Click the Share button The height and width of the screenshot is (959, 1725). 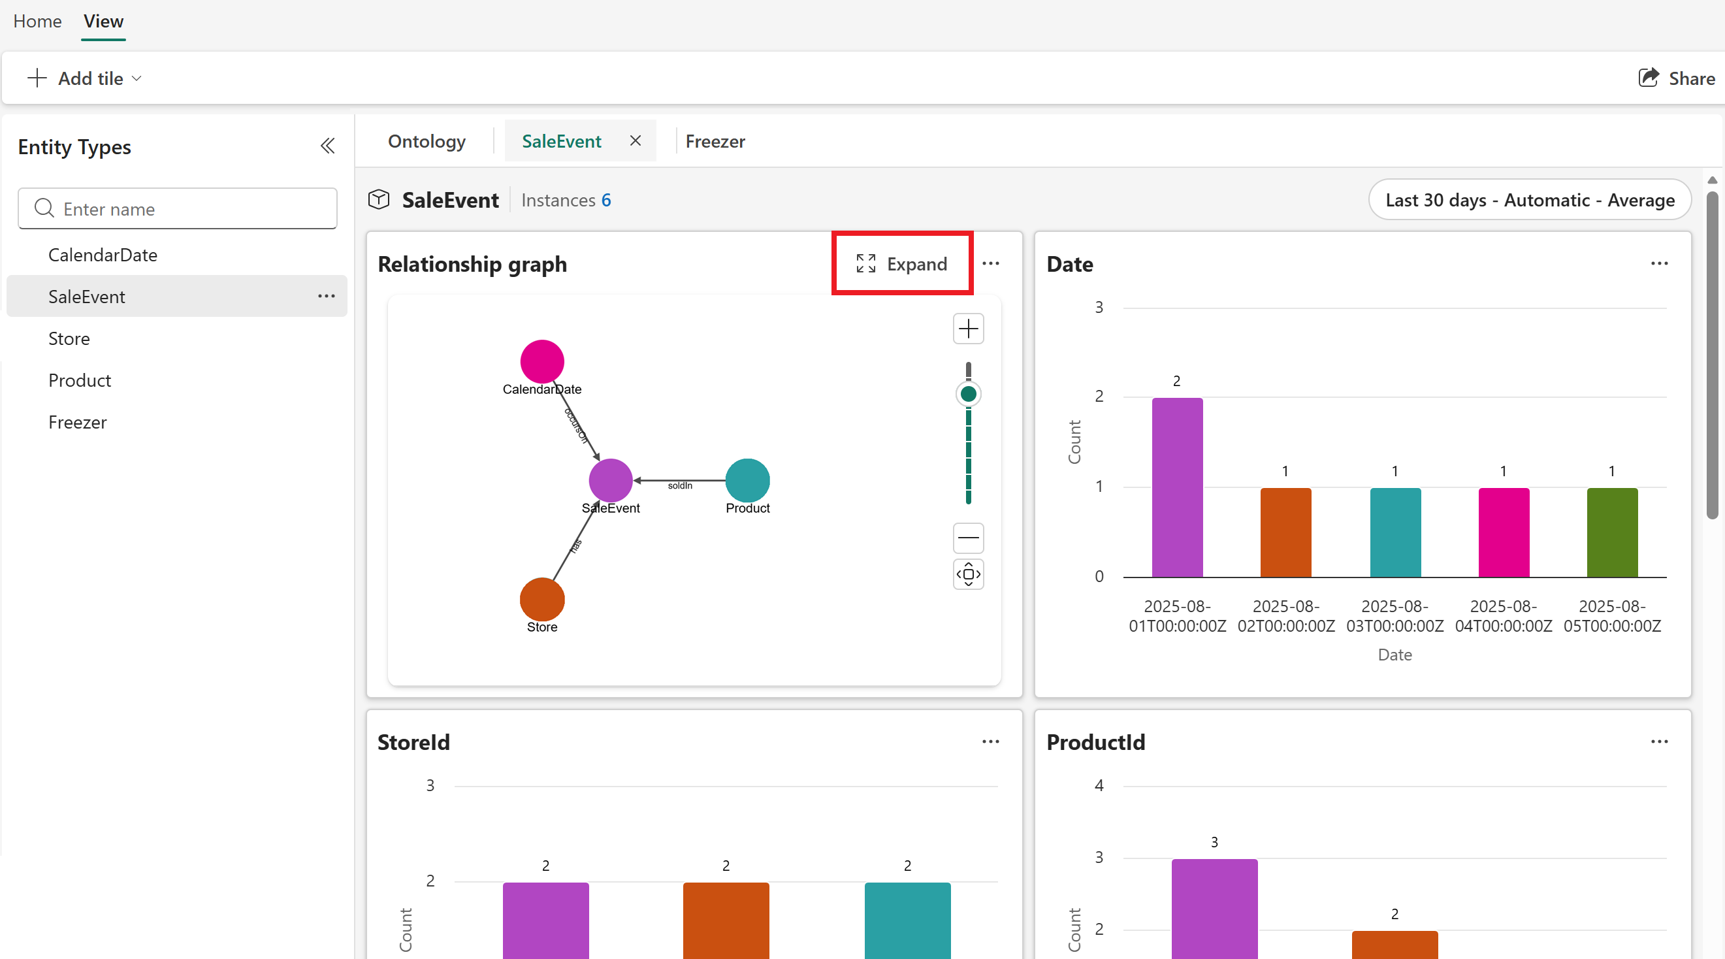[1677, 78]
